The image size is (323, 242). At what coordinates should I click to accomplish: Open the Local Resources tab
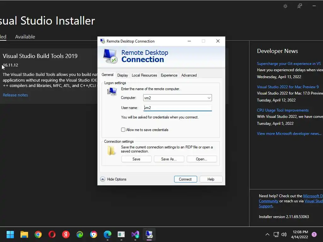coord(144,75)
